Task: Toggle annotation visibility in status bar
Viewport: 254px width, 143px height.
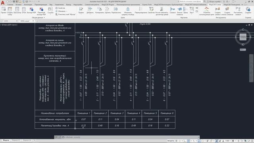Action: tap(217, 141)
